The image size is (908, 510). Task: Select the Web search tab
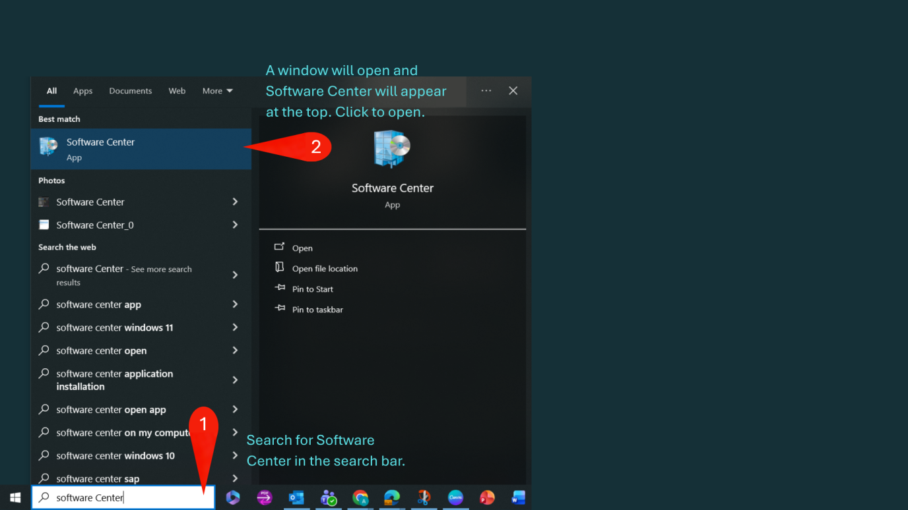(177, 91)
